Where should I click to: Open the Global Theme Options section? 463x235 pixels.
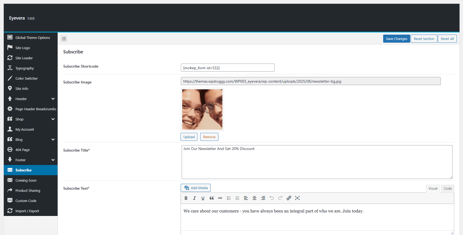(x=31, y=38)
